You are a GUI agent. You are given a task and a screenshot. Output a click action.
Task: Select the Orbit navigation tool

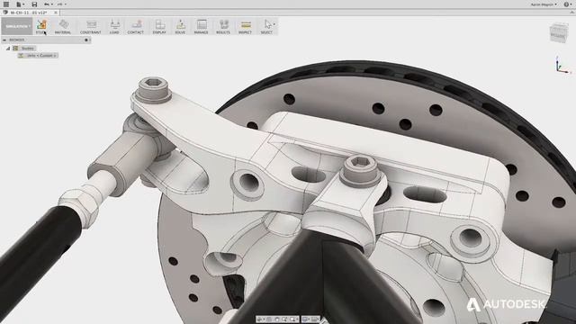[259, 319]
